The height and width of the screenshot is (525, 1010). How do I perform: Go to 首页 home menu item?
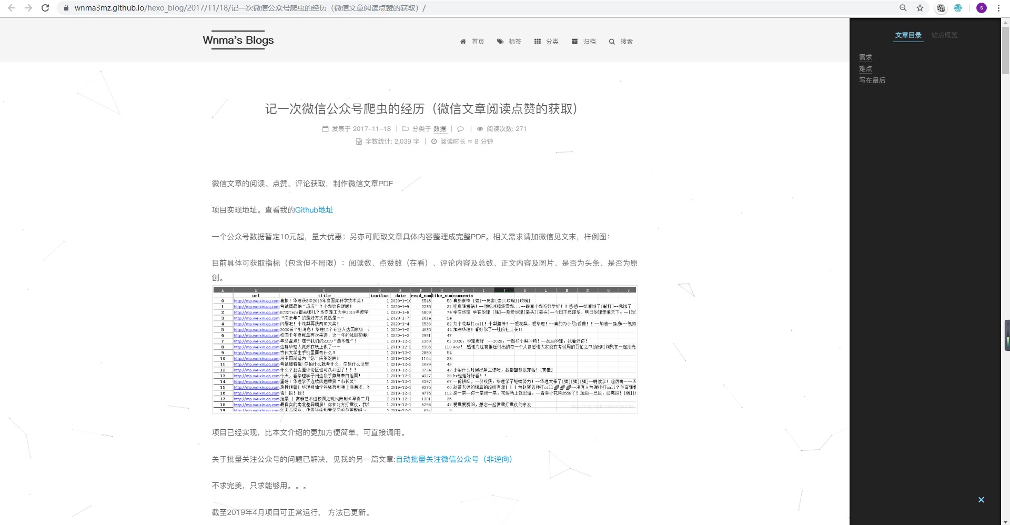click(x=472, y=42)
